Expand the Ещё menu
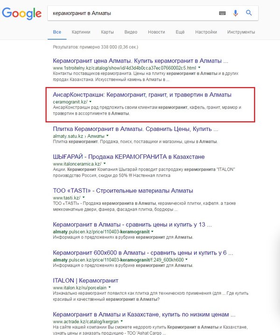280x335 pixels. coord(181,32)
